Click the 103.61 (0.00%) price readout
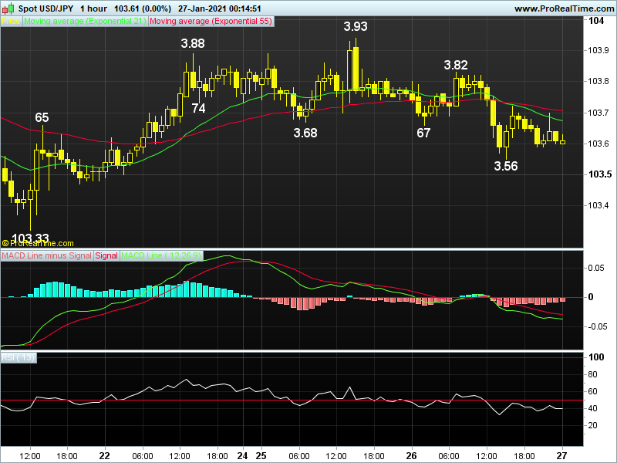The image size is (617, 463). point(143,8)
